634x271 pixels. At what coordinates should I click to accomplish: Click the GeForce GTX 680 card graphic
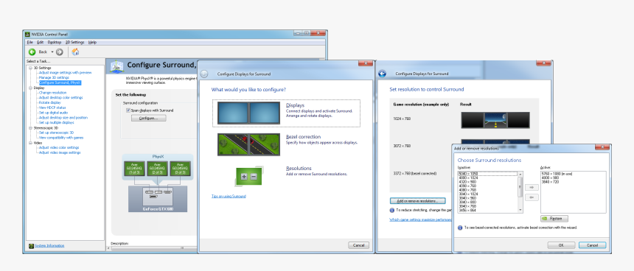[x=158, y=199]
